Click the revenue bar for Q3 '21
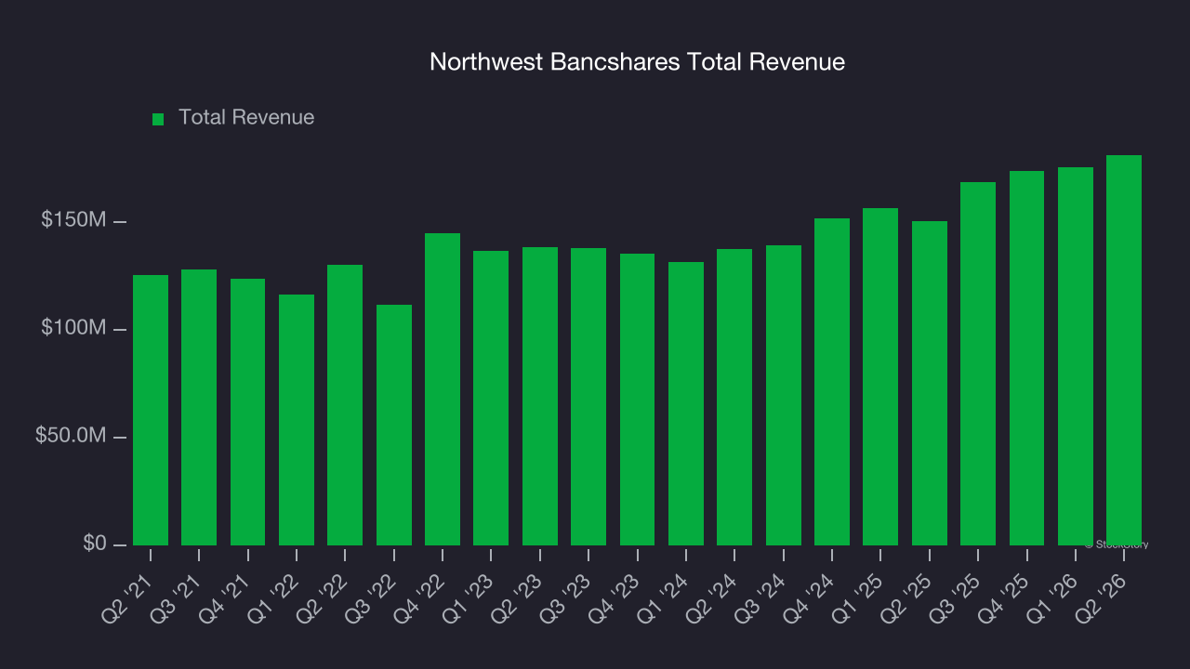This screenshot has height=669, width=1190. pyautogui.click(x=199, y=407)
